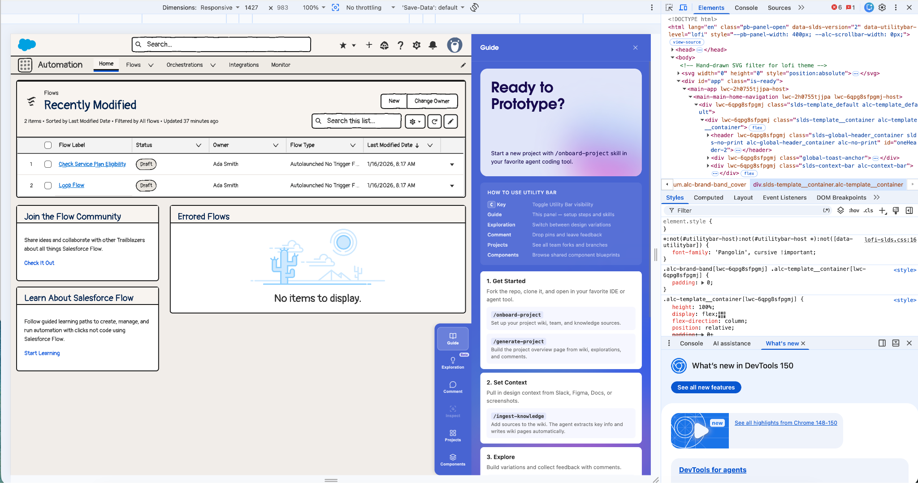This screenshot has width=918, height=483.
Task: Expand the Flows navigation dropdown chevron
Action: (x=151, y=65)
